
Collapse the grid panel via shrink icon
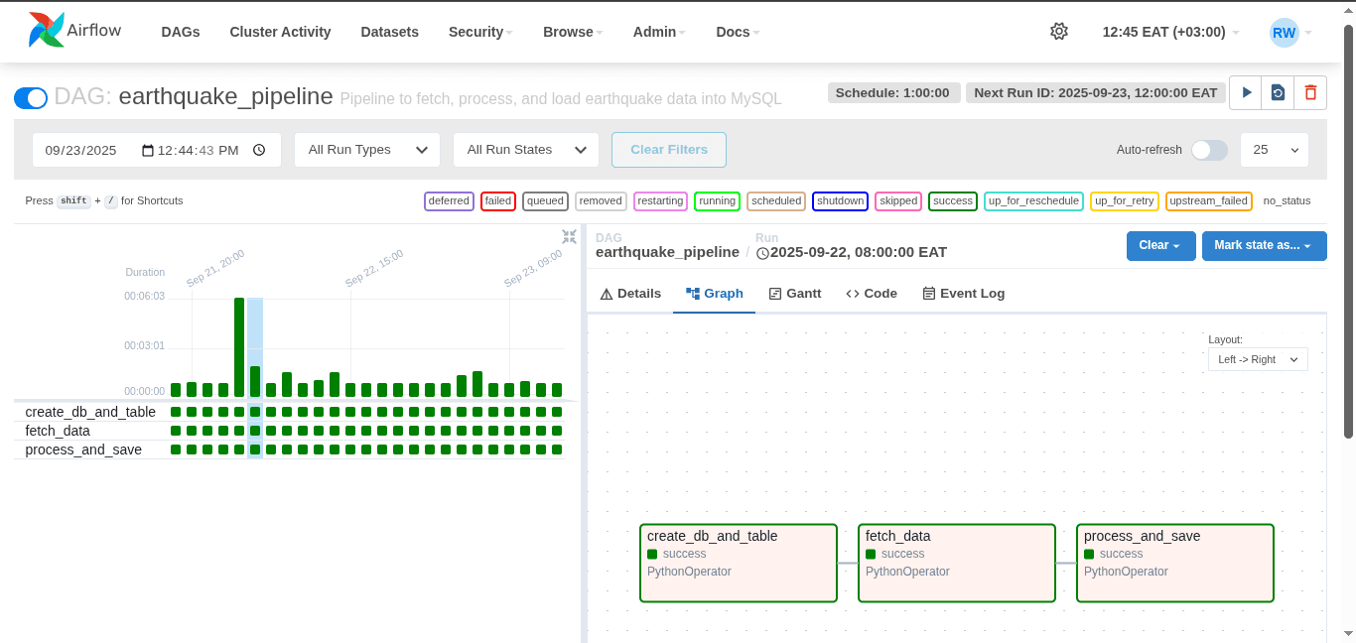point(569,236)
